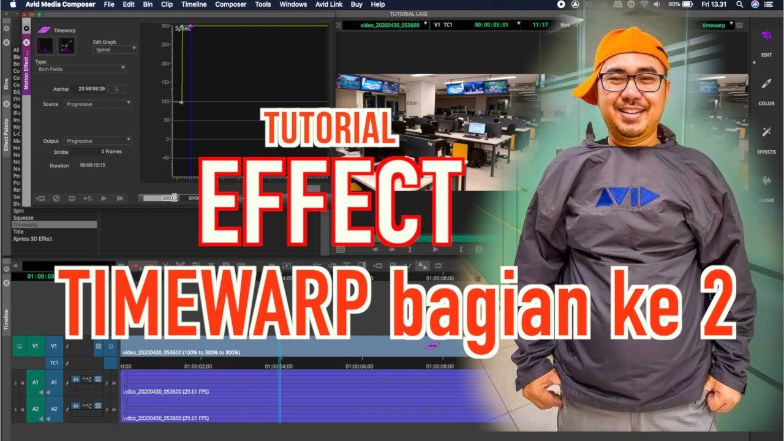Viewport: 784px width, 441px height.
Task: Click the Timewarp effect icon on V1 clip
Action: [432, 347]
